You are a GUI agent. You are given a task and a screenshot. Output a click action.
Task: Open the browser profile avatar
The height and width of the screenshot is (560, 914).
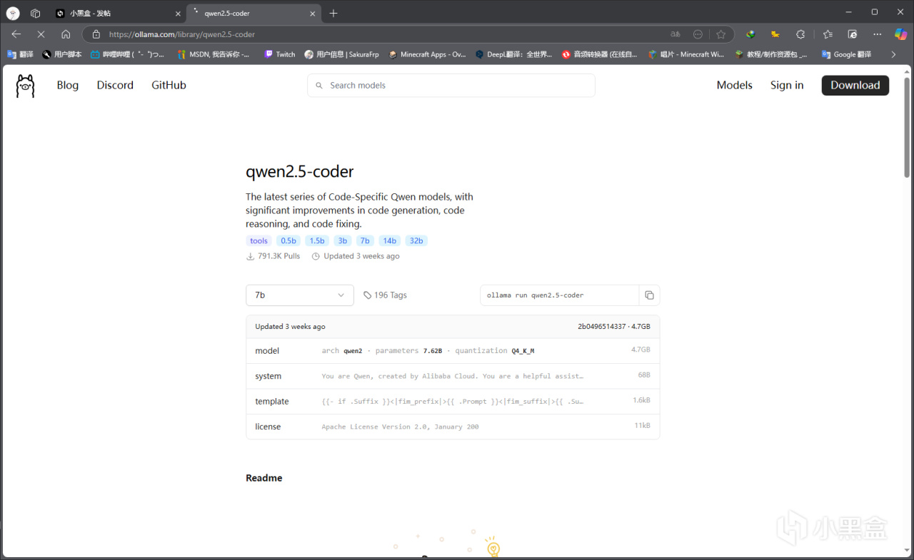click(x=13, y=13)
